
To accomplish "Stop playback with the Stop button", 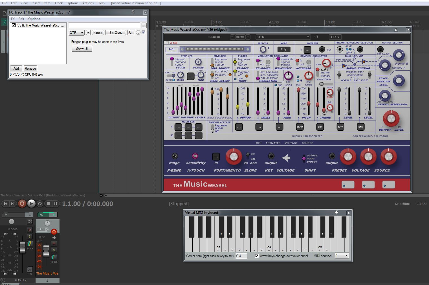I will tap(48, 203).
